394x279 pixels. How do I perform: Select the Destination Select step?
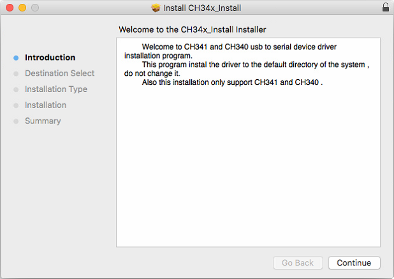click(59, 73)
